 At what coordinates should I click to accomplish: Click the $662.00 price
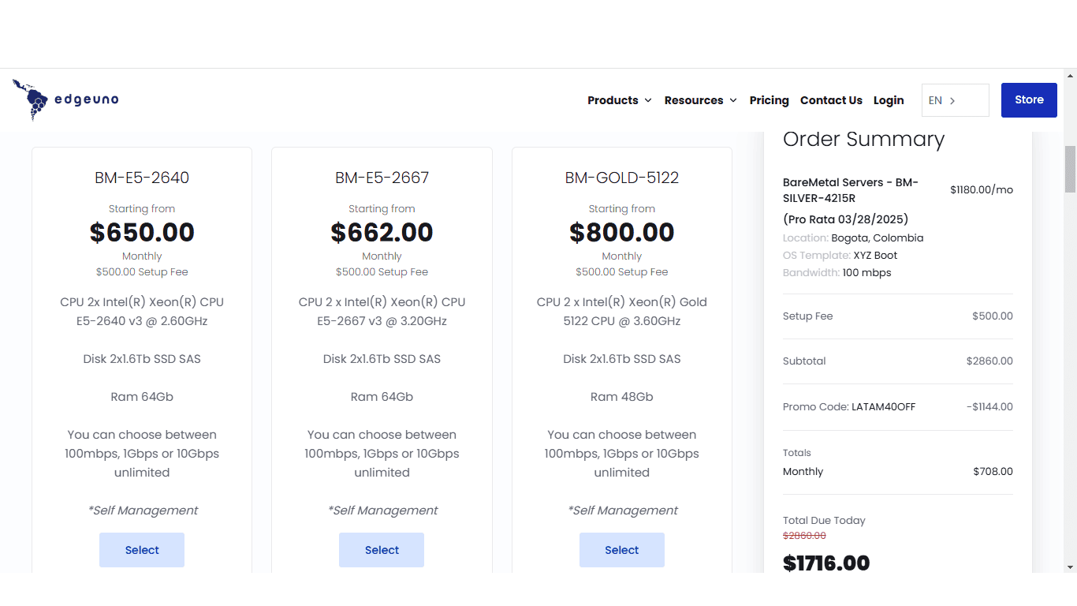(382, 232)
